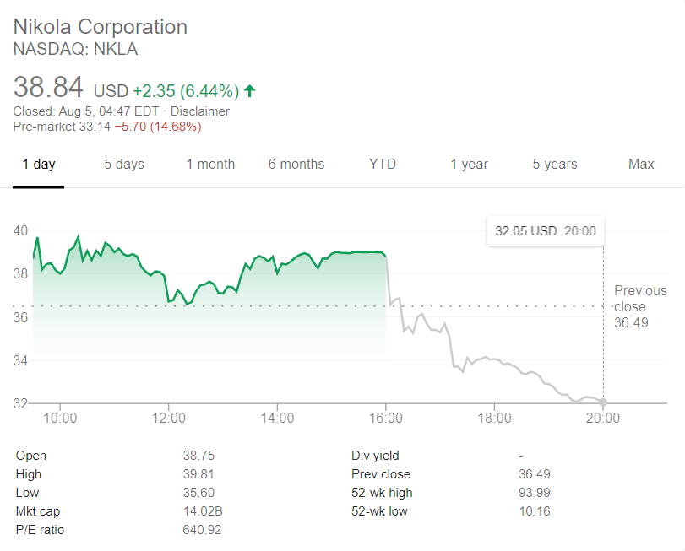Click the P/E ratio value 640.92
Screen dimensions: 685x551
[202, 530]
